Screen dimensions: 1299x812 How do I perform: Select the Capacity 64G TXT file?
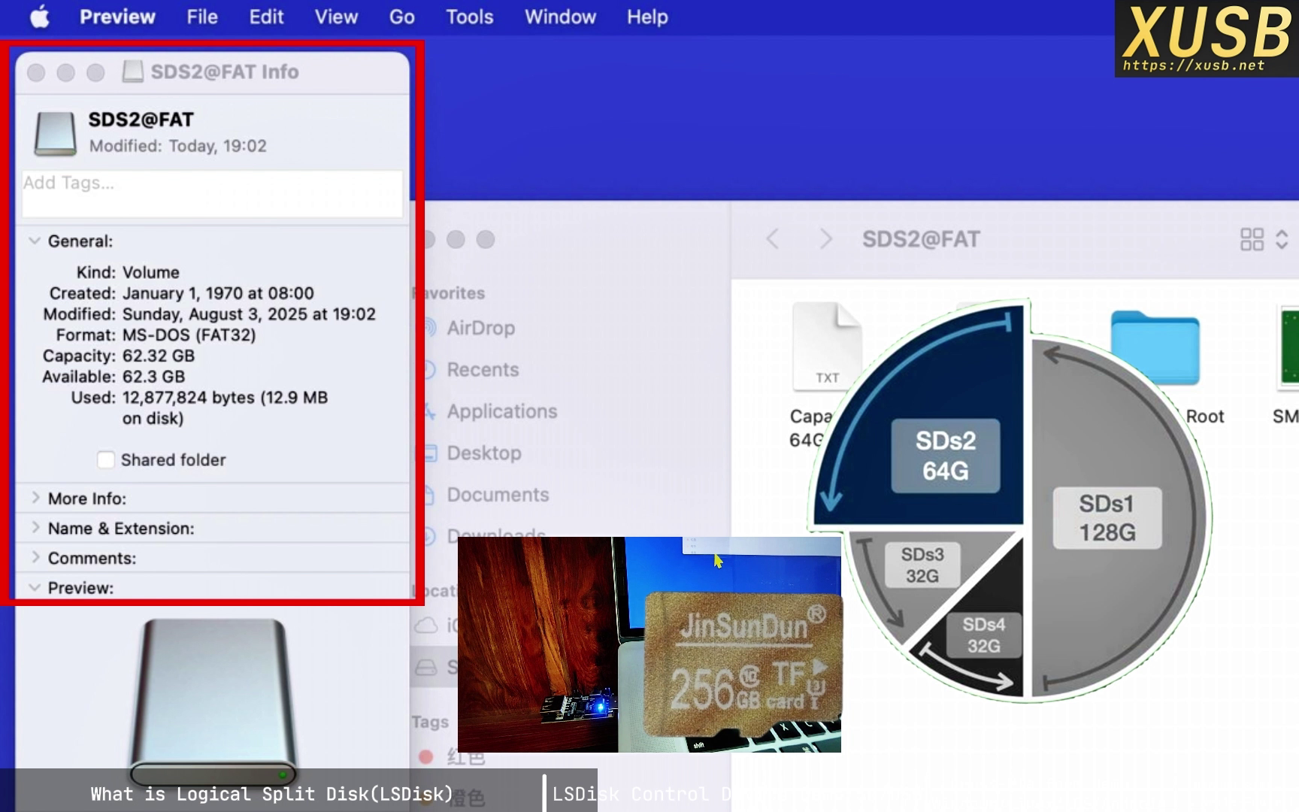point(826,346)
